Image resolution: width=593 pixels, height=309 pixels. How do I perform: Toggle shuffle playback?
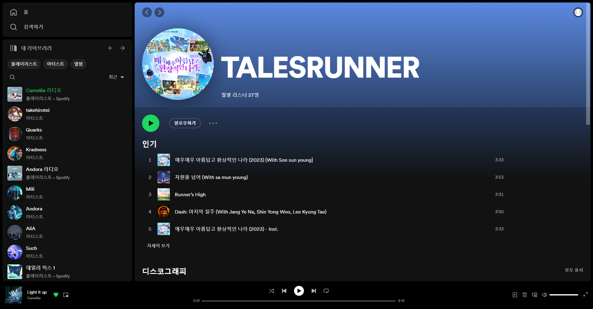pos(272,291)
